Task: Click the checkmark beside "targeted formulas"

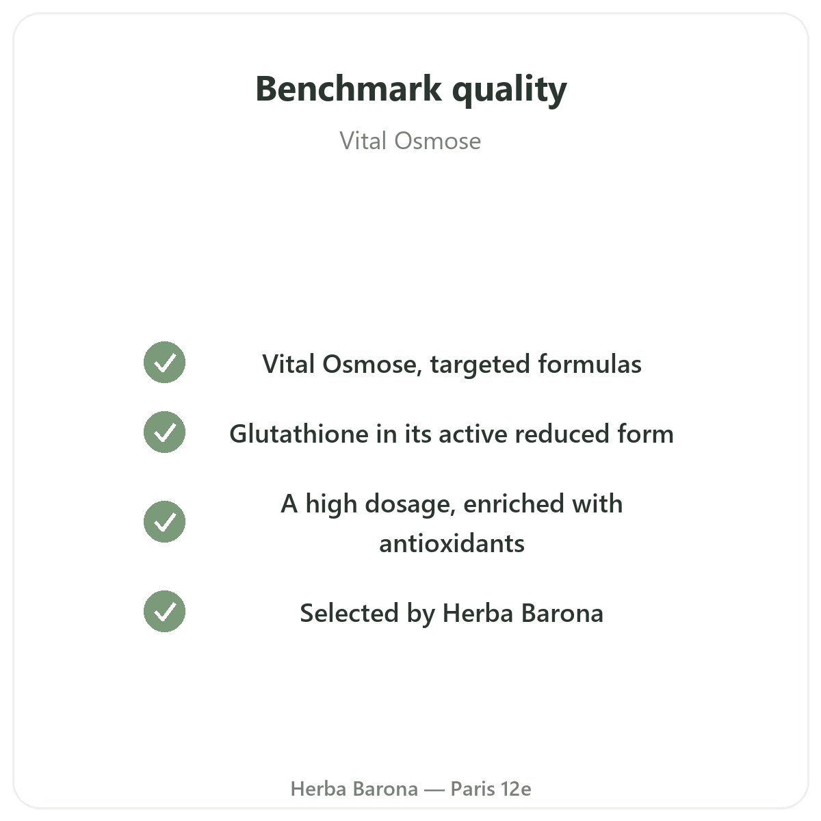Action: pyautogui.click(x=164, y=362)
